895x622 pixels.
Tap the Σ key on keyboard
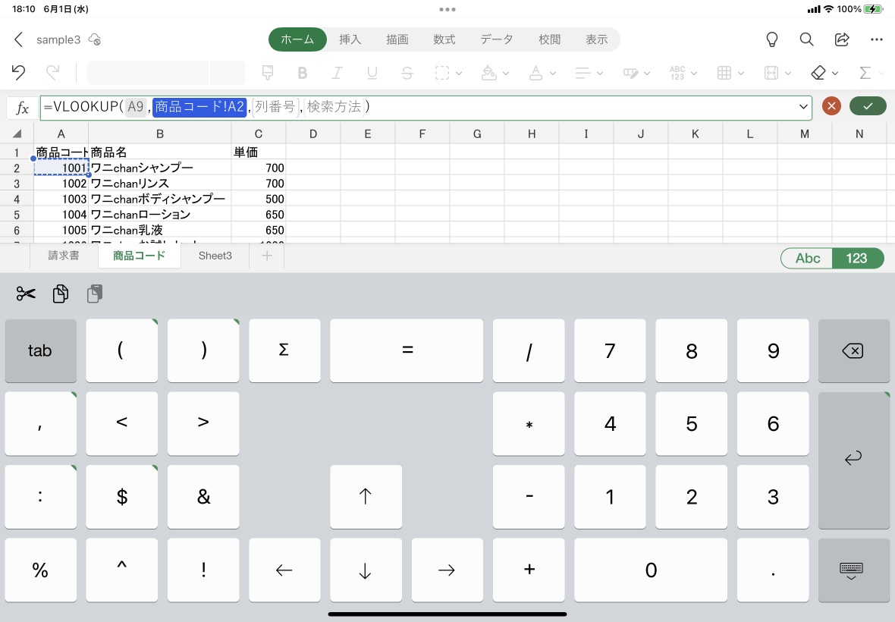point(284,350)
